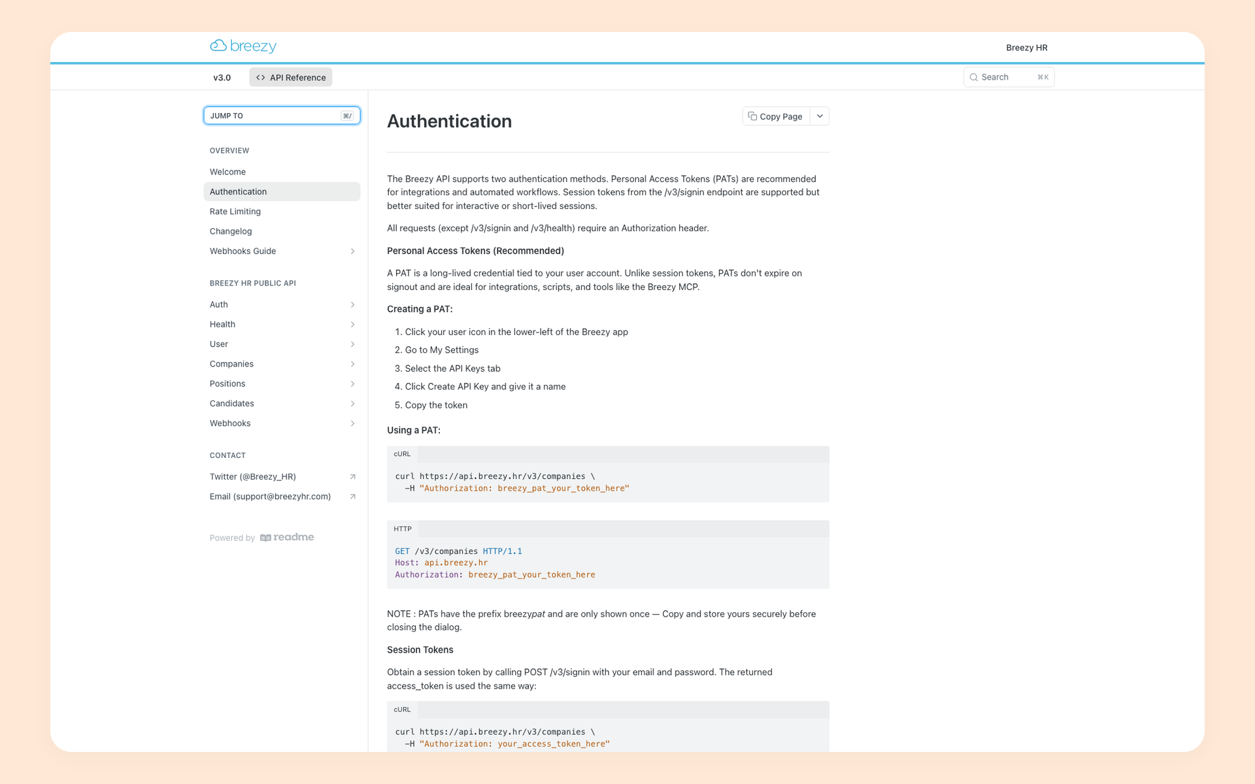Open the Webhooks API section

(282, 423)
